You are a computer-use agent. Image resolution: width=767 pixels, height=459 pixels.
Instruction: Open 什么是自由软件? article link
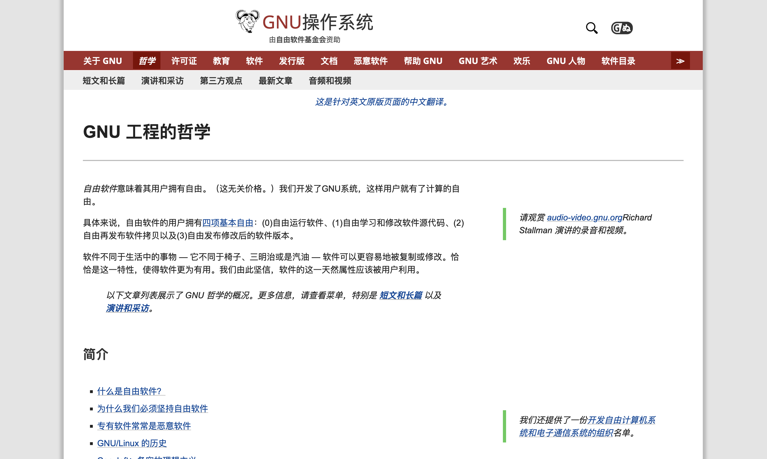click(131, 391)
